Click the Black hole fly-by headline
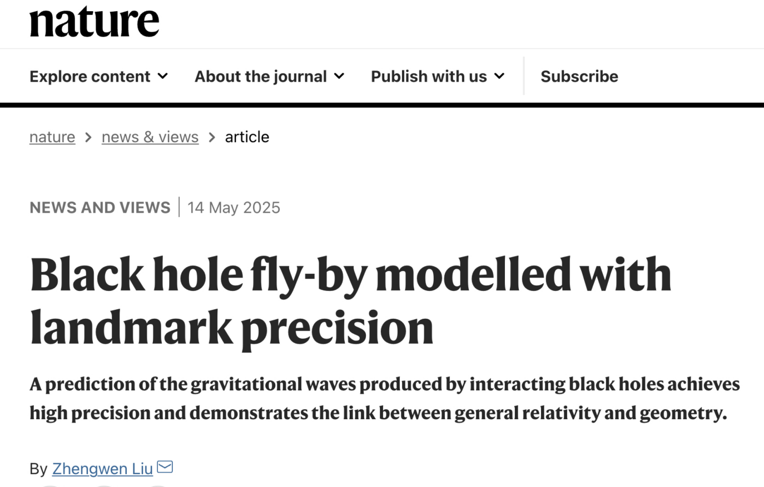Viewport: 764px width, 487px height. [350, 300]
